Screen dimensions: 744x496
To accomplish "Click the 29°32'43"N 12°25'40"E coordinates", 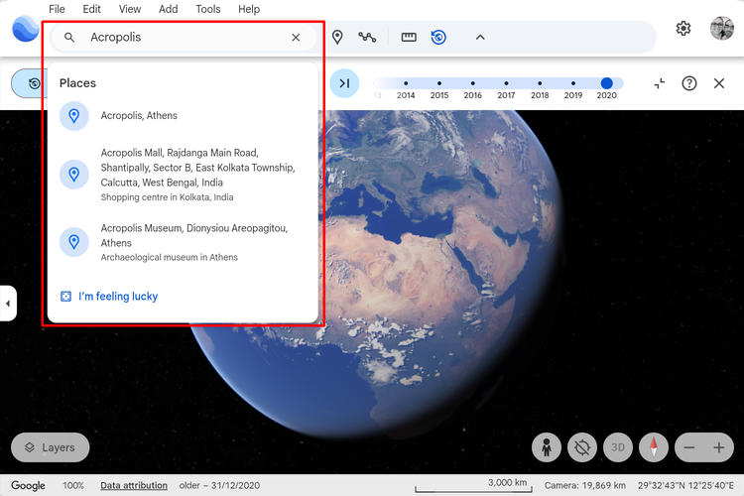I will click(685, 485).
